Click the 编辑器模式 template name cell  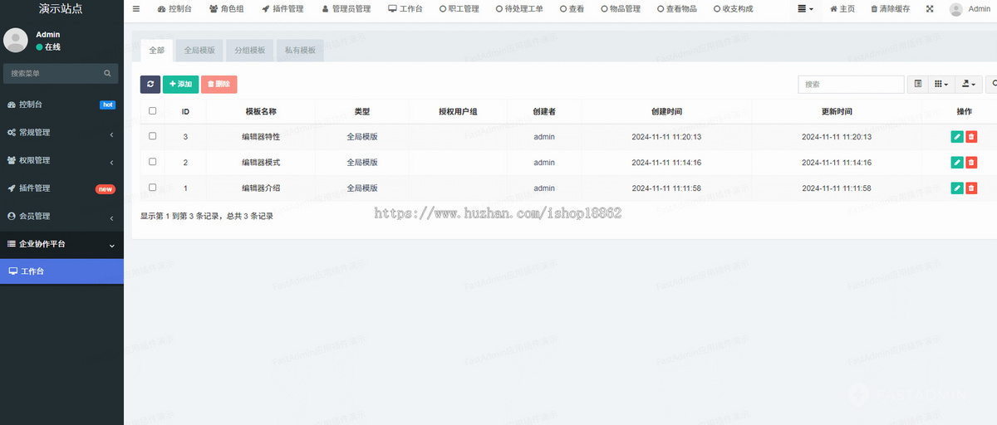pos(261,163)
